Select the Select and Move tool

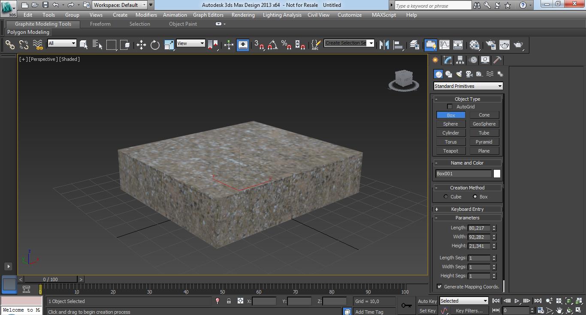(x=141, y=45)
